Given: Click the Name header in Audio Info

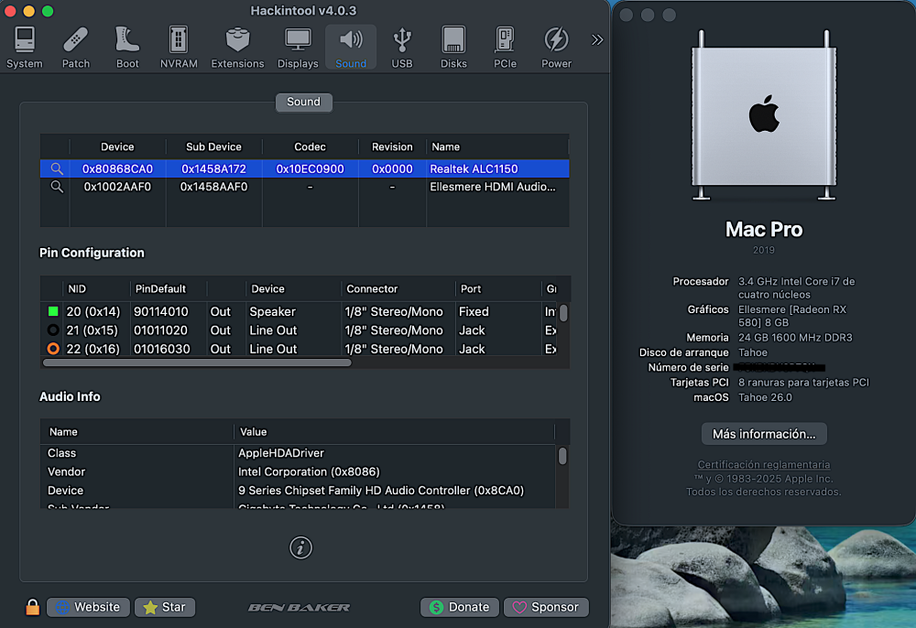Looking at the screenshot, I should (x=63, y=432).
